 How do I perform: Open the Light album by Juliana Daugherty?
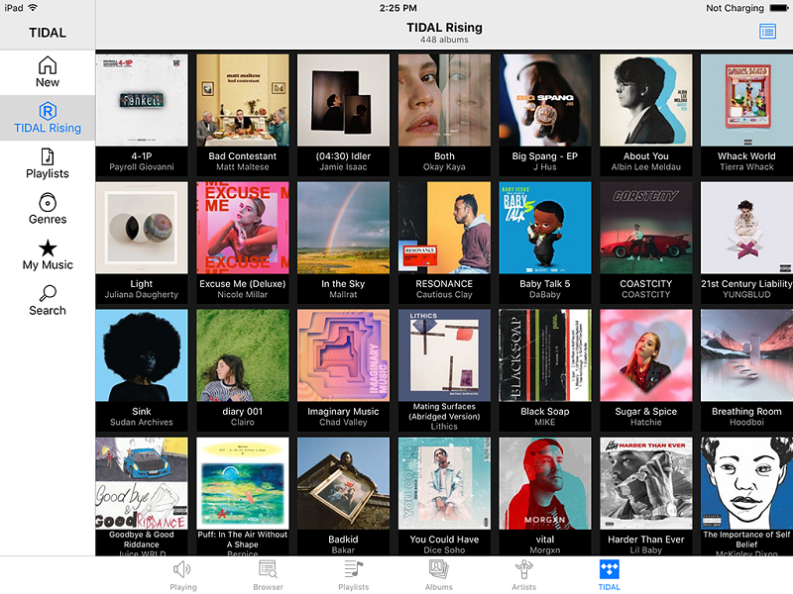point(142,228)
